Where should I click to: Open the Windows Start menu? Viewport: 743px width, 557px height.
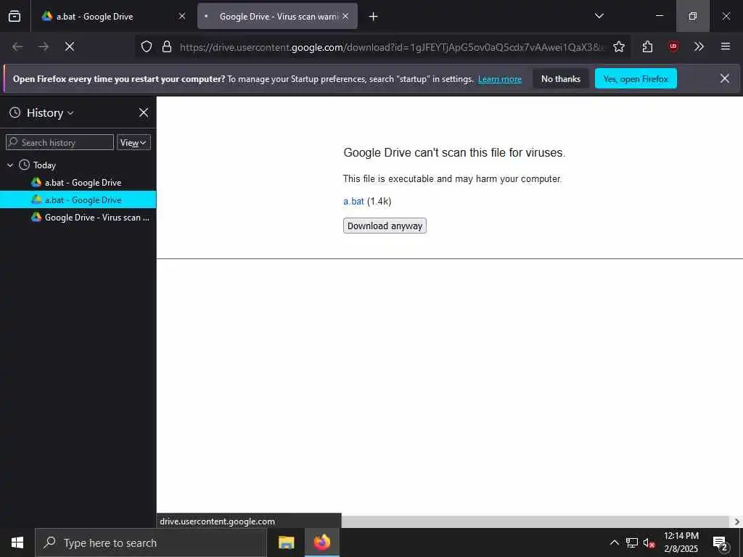(17, 542)
